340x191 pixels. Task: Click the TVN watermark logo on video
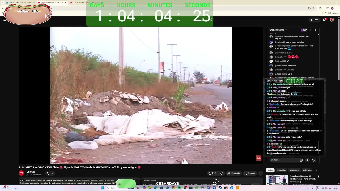tap(258, 158)
